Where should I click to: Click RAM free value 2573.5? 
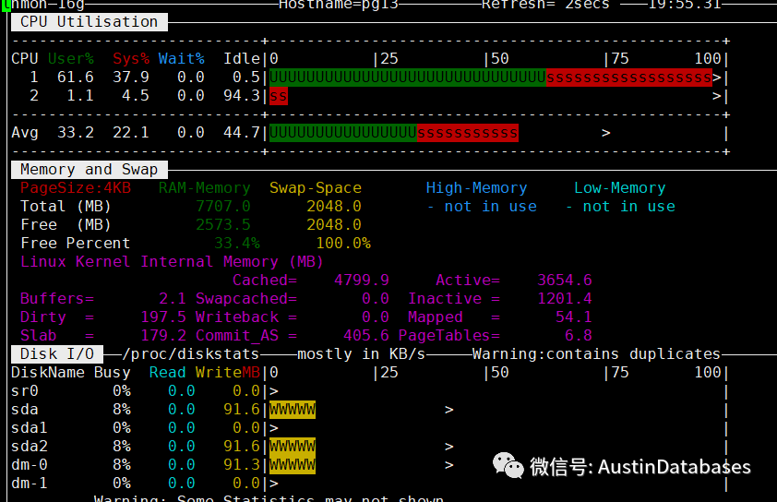coord(223,225)
